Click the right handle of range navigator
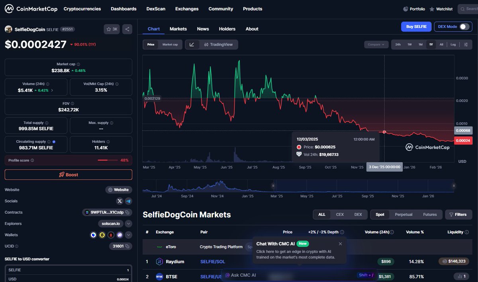Screen dimensions: 478x282 [x=454, y=185]
